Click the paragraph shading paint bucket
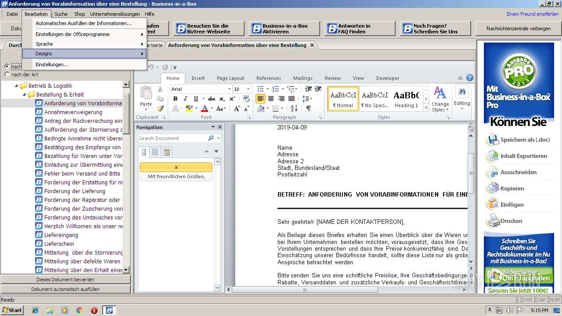The image size is (562, 316). [x=261, y=108]
